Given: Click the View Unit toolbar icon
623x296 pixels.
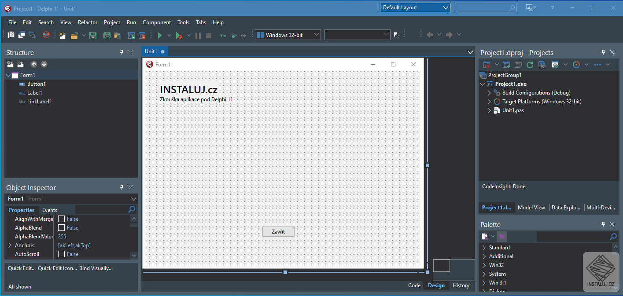Looking at the screenshot, I should click(11, 35).
